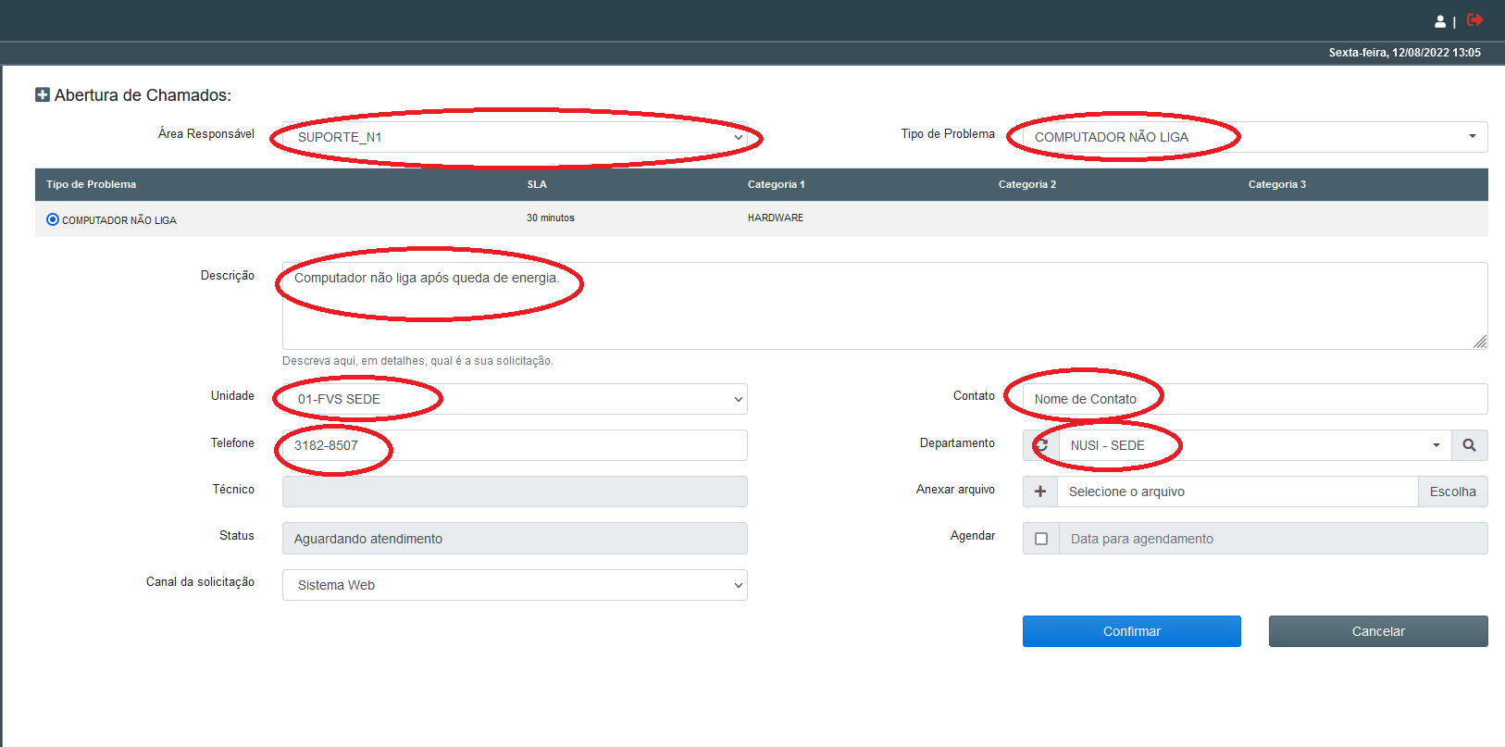Click the user profile icon
Image resolution: width=1505 pixels, height=747 pixels.
(x=1440, y=21)
